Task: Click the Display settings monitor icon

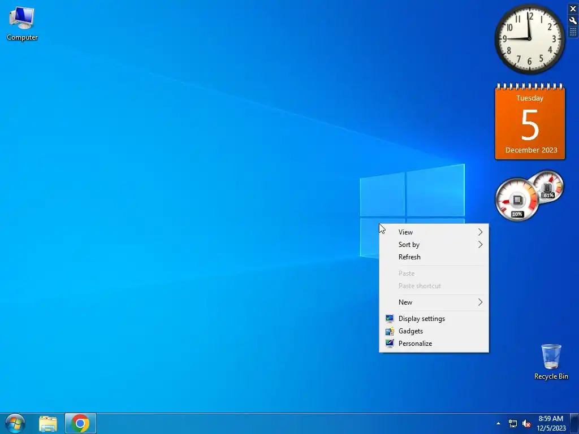Action: click(x=389, y=319)
